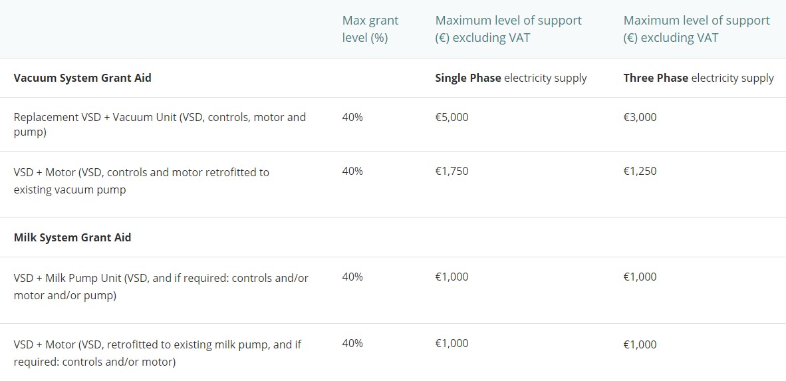
Task: Click the "Milk System Grant Aid" section heading
Action: 72,237
